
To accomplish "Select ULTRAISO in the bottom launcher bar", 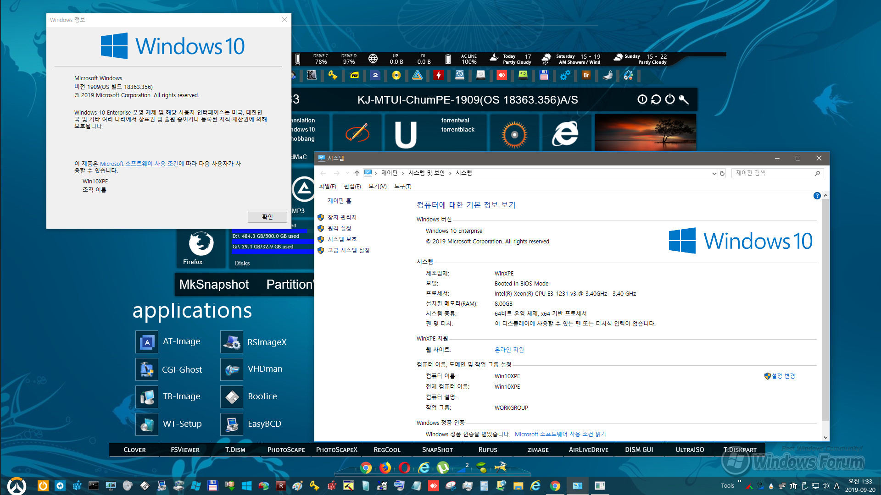I will click(690, 450).
